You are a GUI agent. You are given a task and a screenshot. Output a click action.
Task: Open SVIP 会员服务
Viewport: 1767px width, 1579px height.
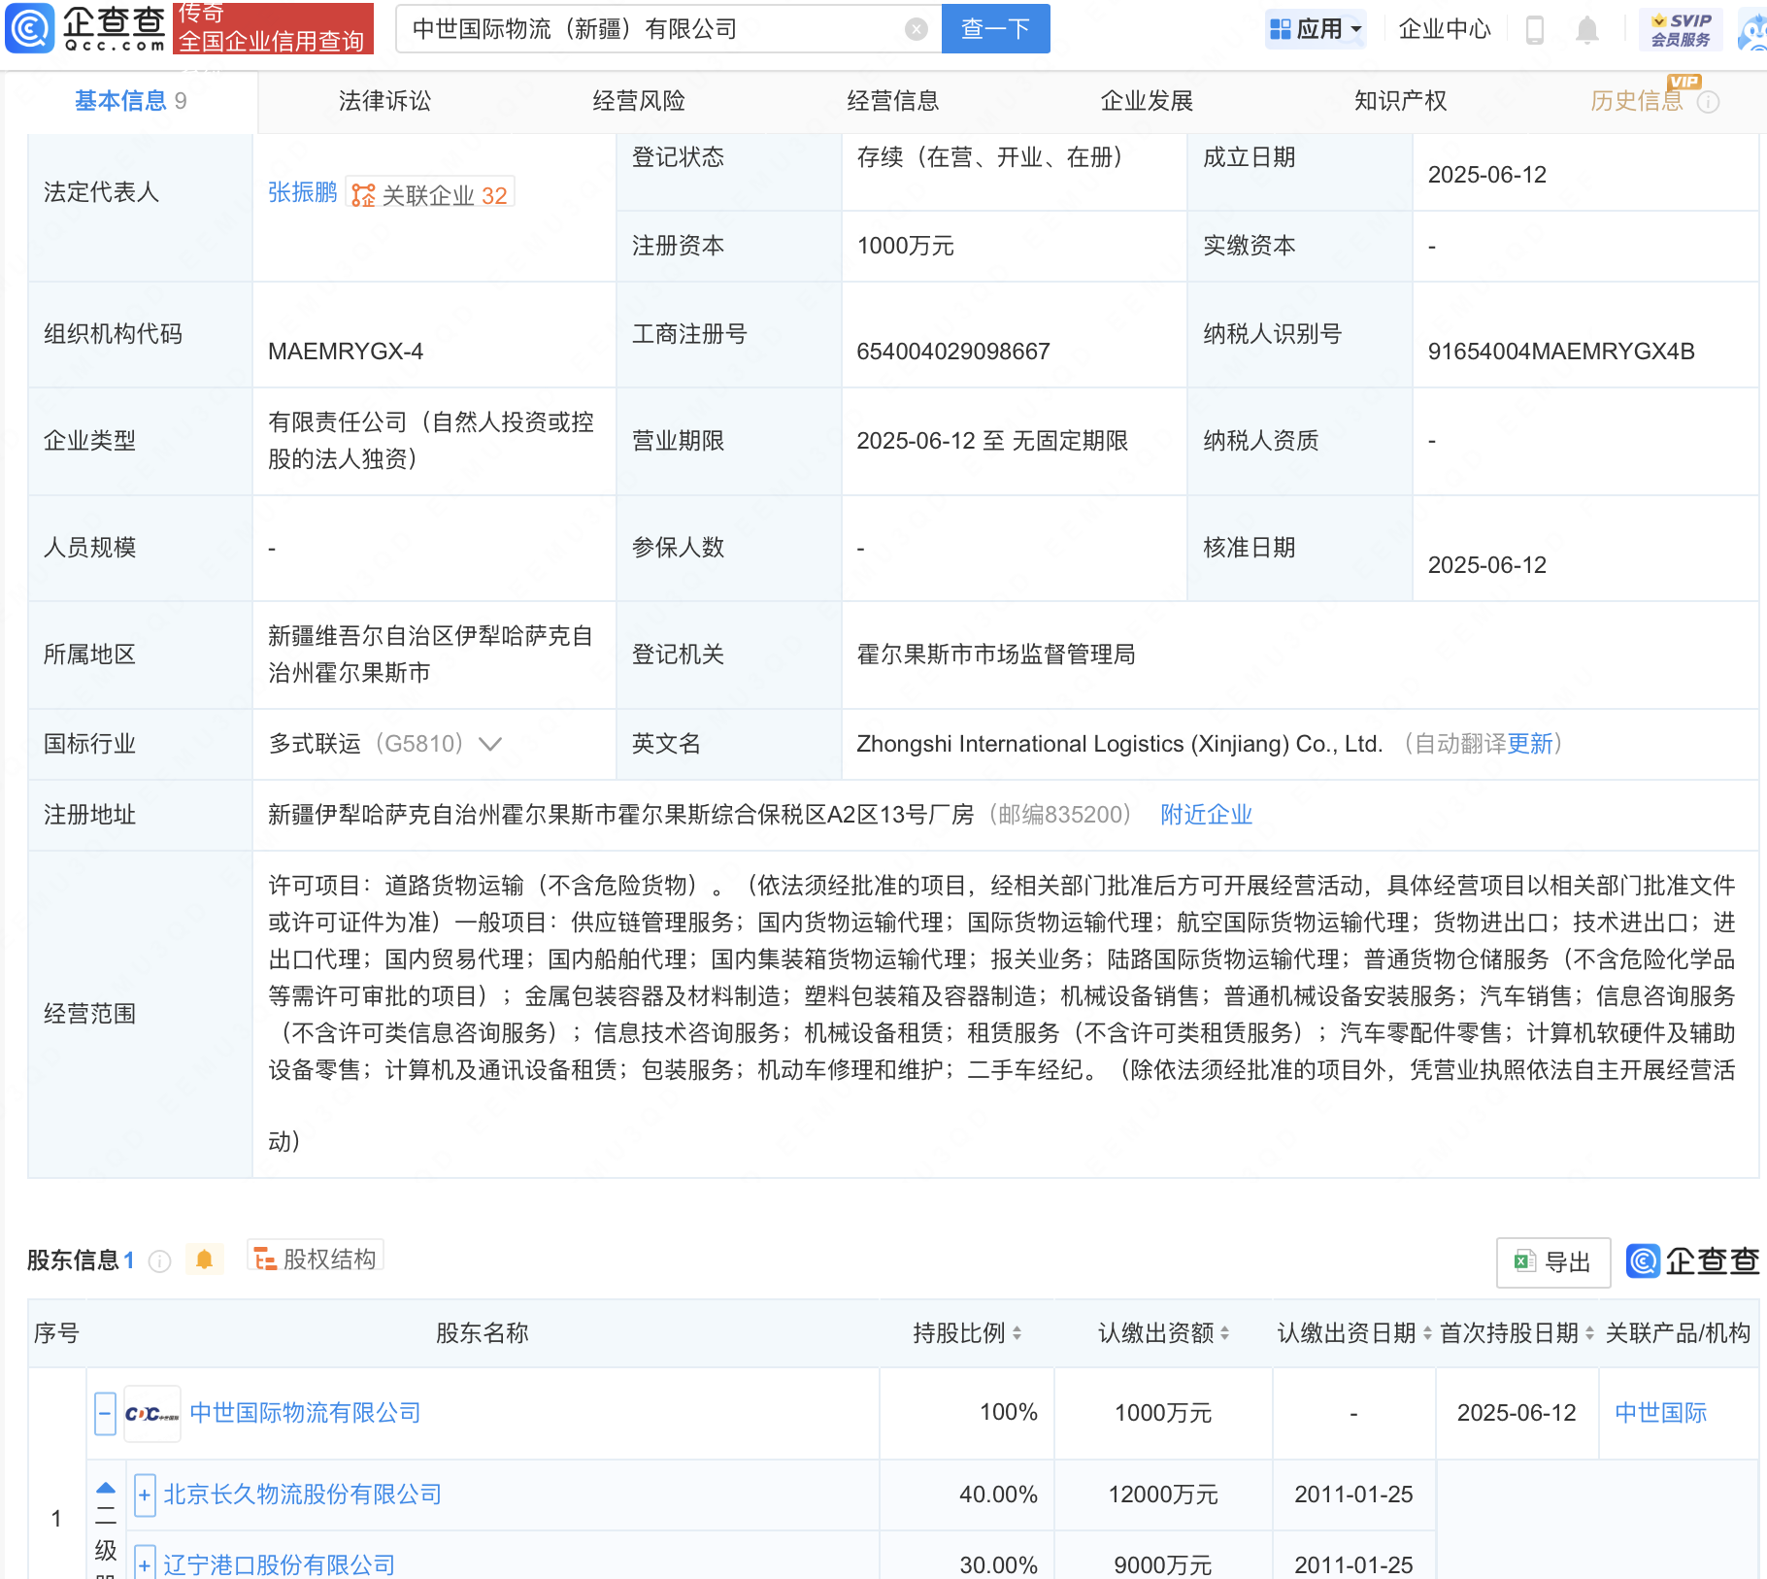click(1679, 27)
